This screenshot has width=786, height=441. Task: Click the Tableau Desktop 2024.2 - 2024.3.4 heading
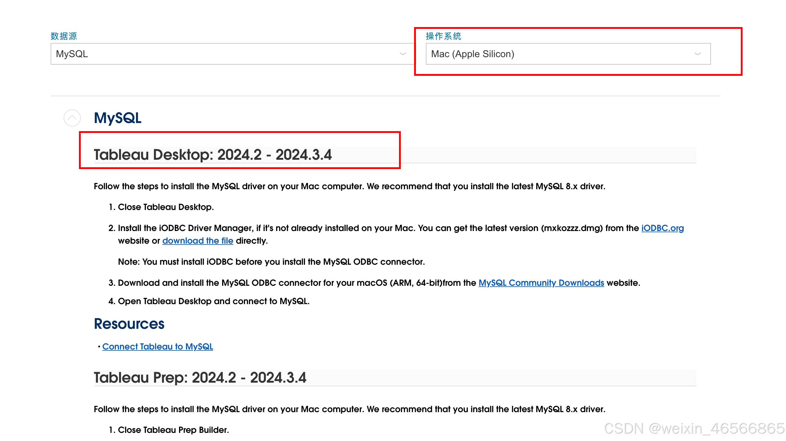pos(213,155)
